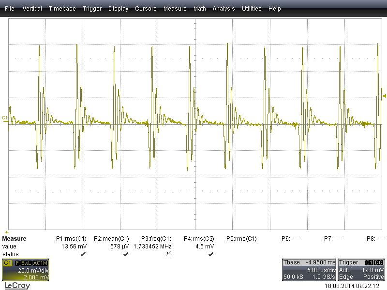Click the 2.000 mV offset value

coord(36,277)
